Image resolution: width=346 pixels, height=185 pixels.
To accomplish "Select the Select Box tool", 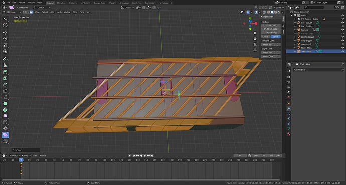I will point(5,19).
